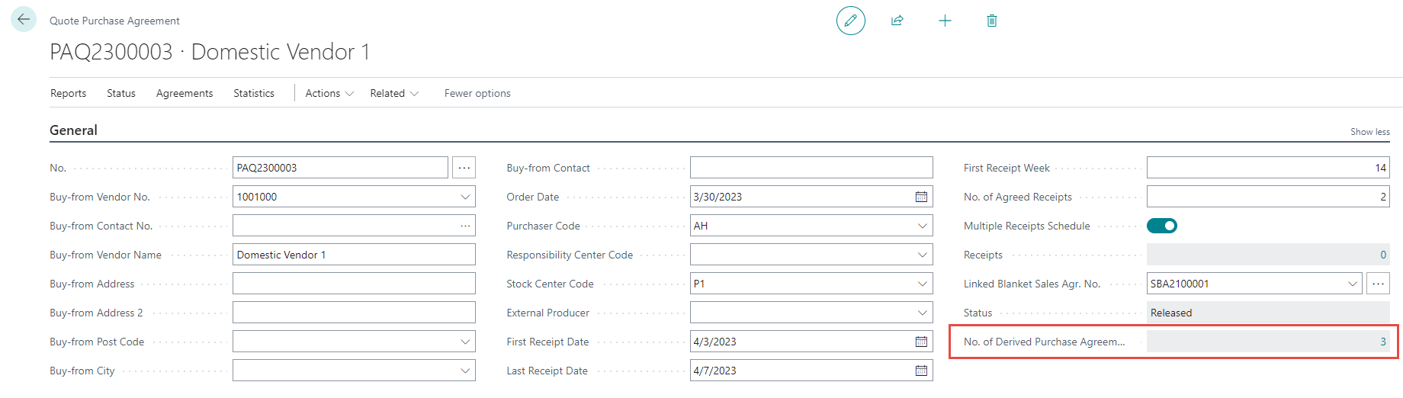Click the plus icon to create new
The height and width of the screenshot is (398, 1403).
click(x=945, y=21)
